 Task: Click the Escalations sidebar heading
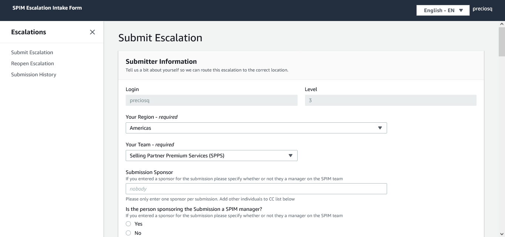[x=28, y=32]
